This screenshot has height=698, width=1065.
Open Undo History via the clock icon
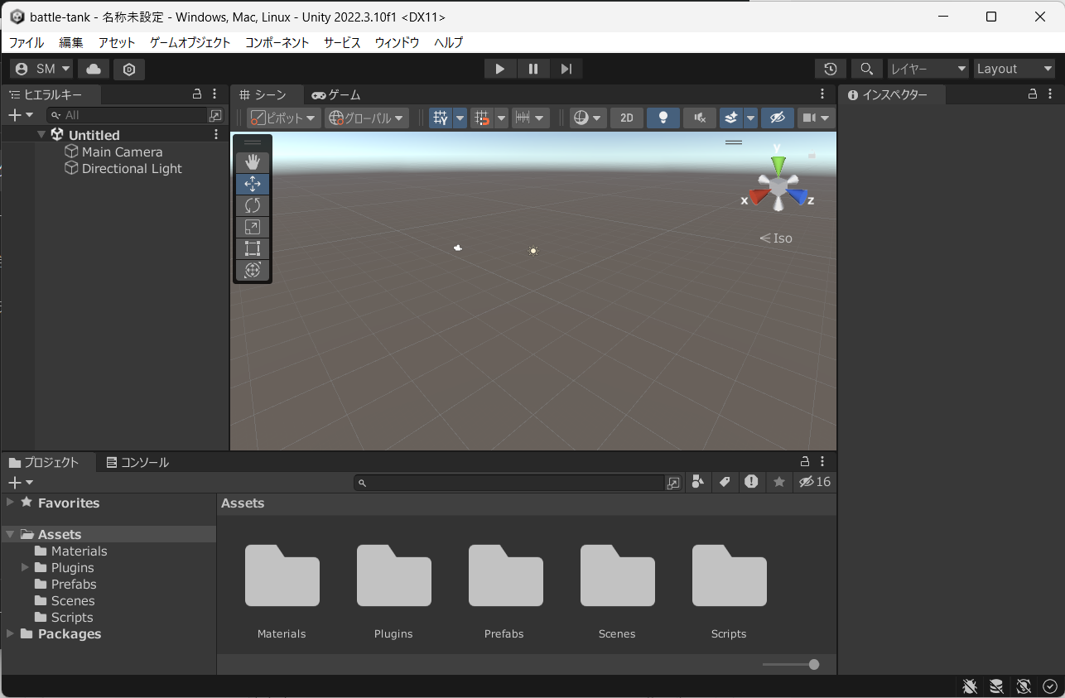click(830, 69)
